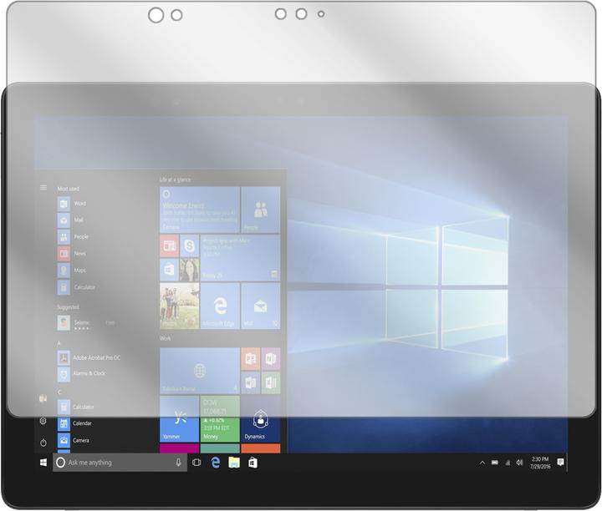Open the wide globe tile under Work
602x511 pixels.
200,371
